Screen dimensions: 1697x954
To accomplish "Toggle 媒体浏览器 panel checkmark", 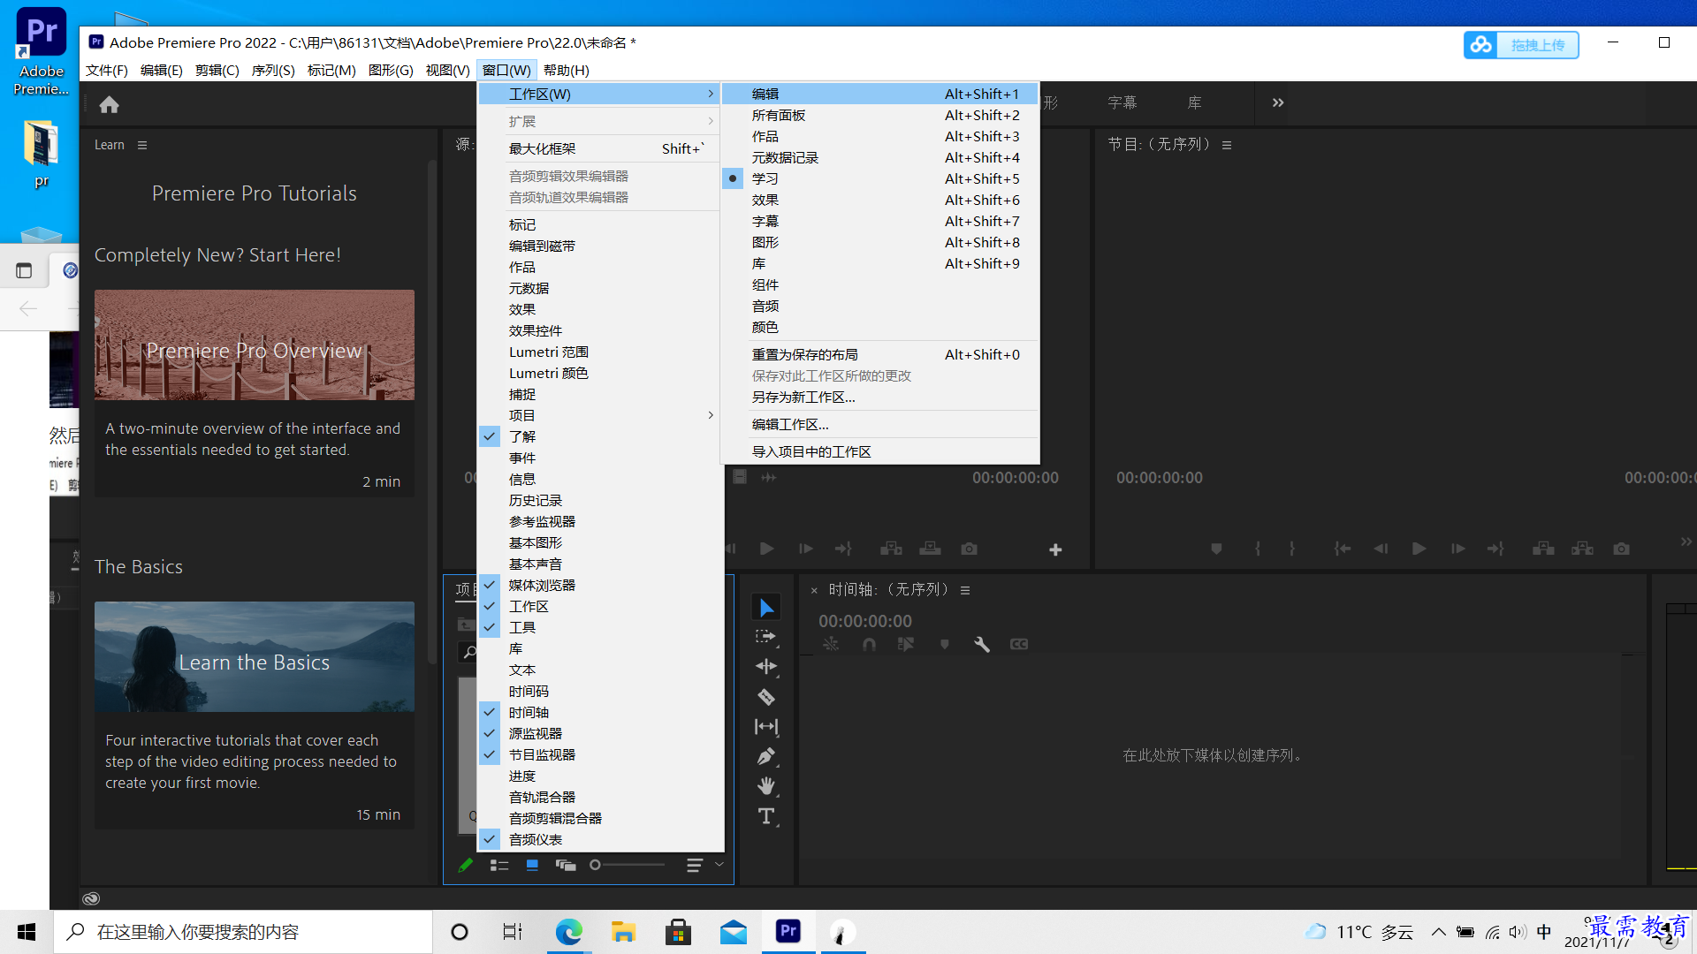I will click(x=490, y=585).
